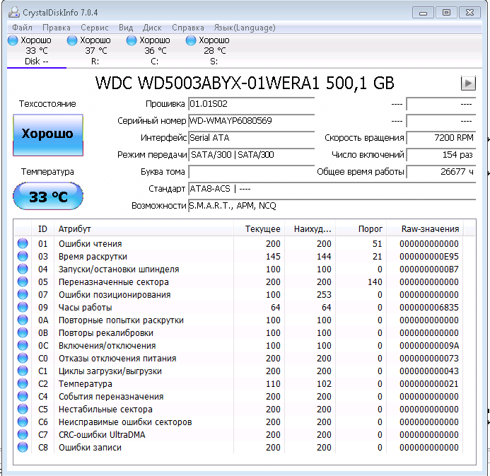Click status orb for Ошибки записи row
490x476 pixels.
(23, 448)
